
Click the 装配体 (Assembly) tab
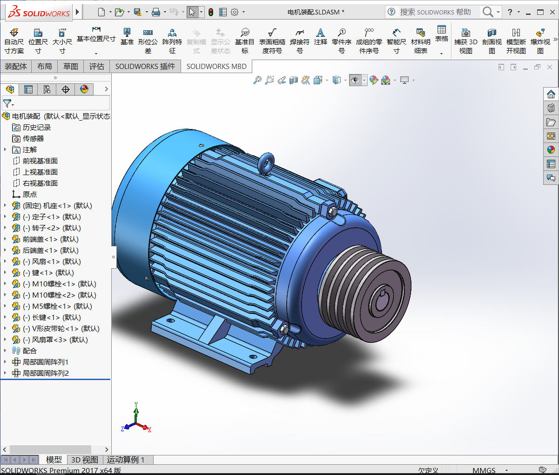16,66
